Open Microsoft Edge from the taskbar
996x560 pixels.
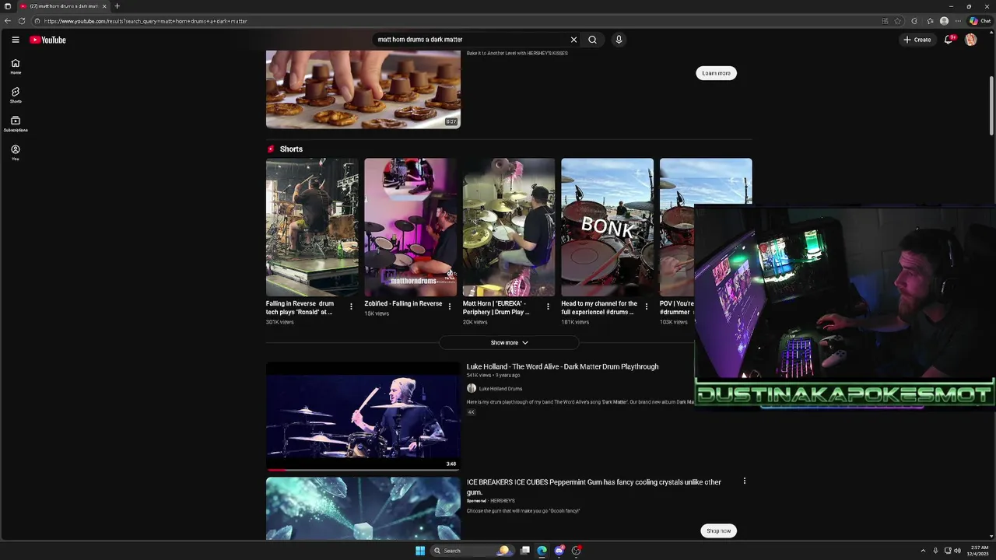542,551
